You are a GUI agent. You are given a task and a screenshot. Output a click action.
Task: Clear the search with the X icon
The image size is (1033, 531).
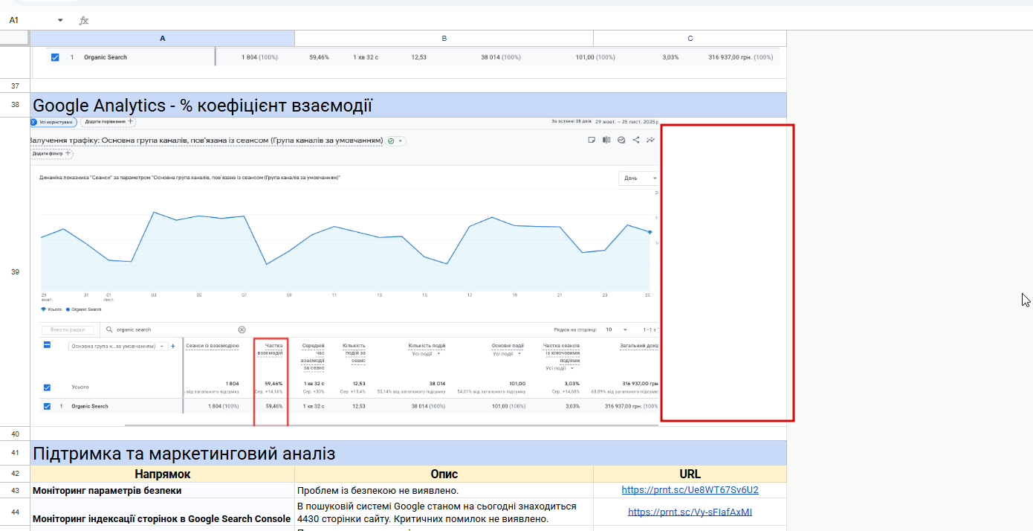click(242, 329)
